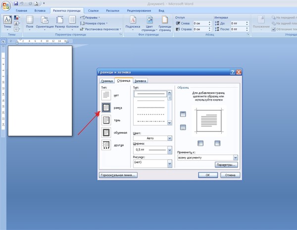Open Положение position menu
Viewport: 297px width, 230px height.
(x=261, y=23)
